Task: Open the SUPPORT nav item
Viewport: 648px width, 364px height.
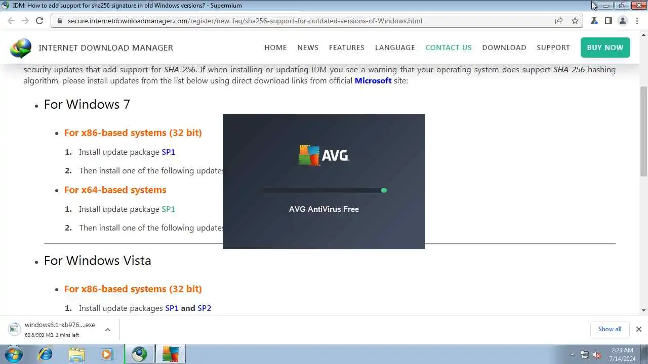Action: click(553, 48)
